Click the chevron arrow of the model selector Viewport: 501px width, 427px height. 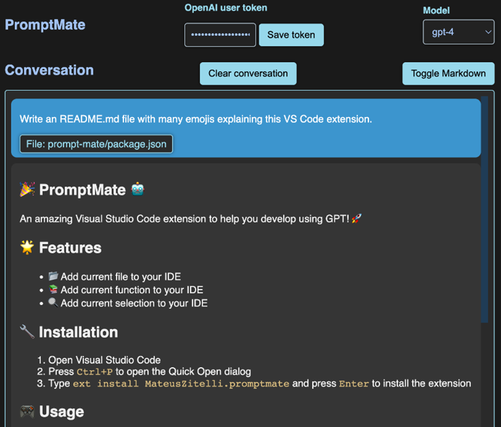pyautogui.click(x=488, y=32)
